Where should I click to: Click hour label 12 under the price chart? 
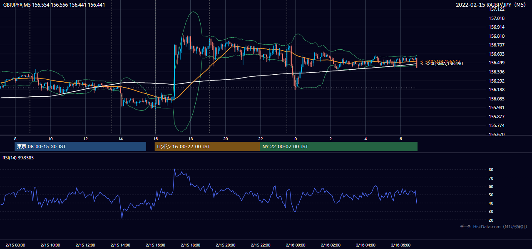pos(85,139)
